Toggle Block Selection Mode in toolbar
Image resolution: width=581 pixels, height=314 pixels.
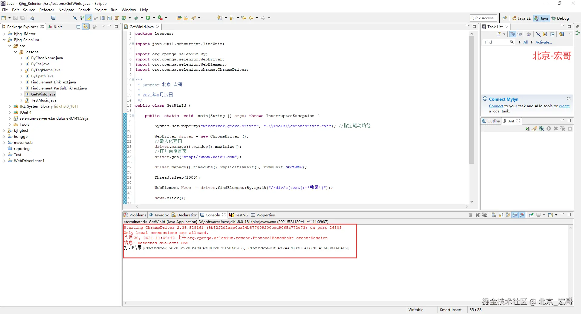tap(103, 18)
